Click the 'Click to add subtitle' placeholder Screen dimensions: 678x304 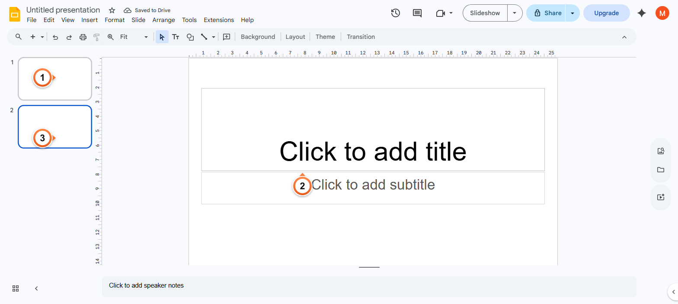(373, 188)
